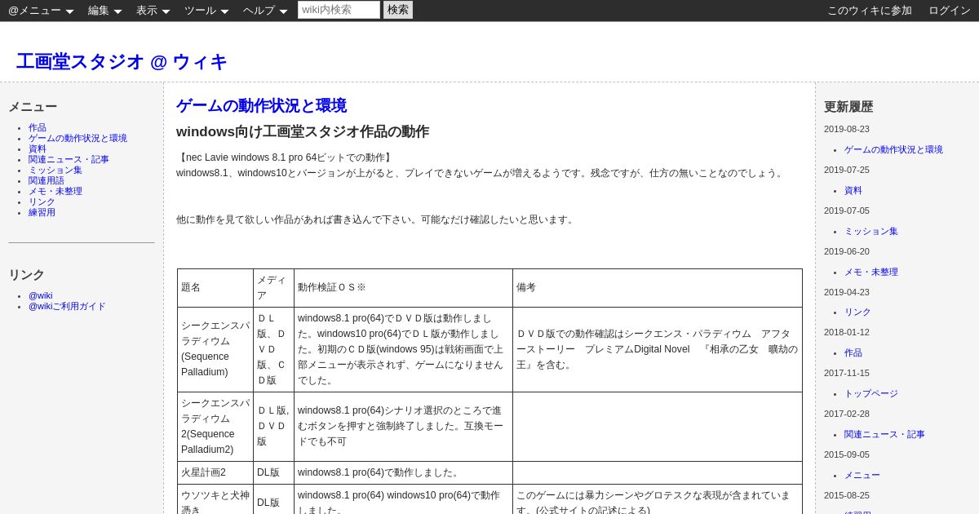This screenshot has width=979, height=514.
Task: Open メモ・未整理 in the update history
Action: point(871,273)
